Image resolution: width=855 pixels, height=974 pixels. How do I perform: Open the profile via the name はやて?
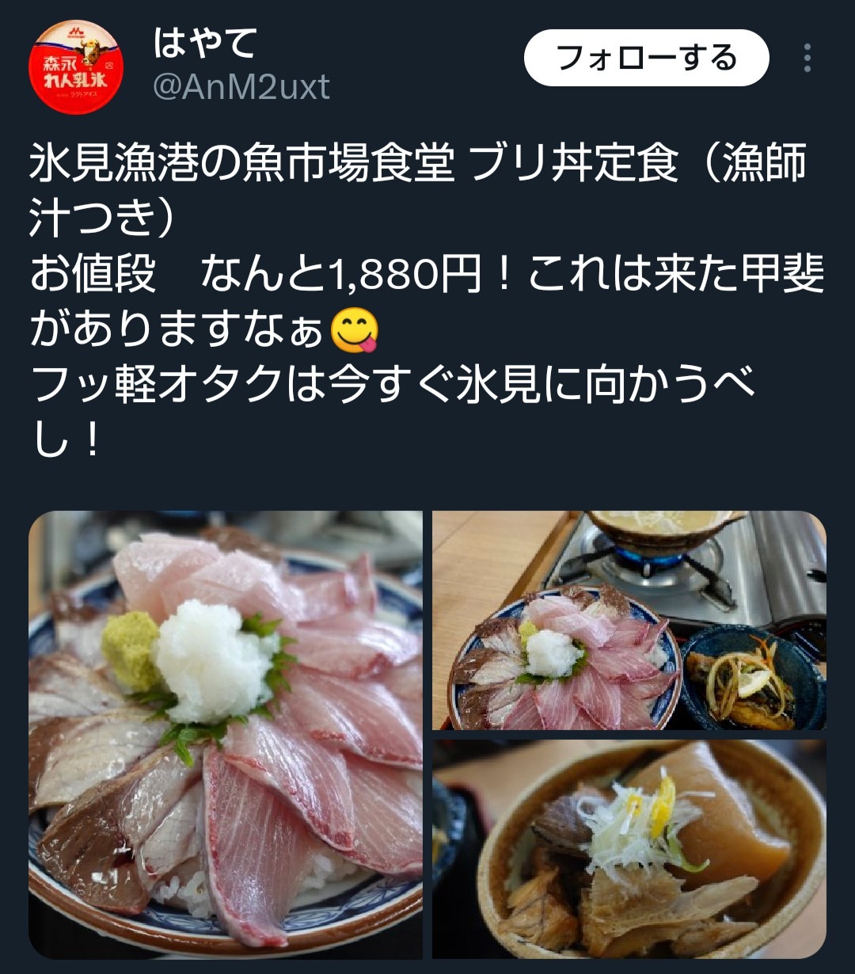[x=205, y=42]
